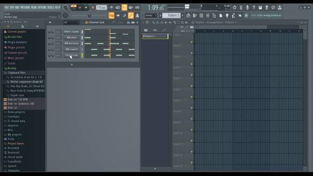Open the channel rack graph editor icon
The height and width of the screenshot is (176, 313).
pos(128,22)
